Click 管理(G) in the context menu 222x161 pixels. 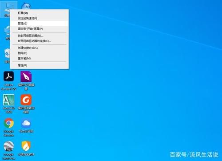click(x=39, y=24)
